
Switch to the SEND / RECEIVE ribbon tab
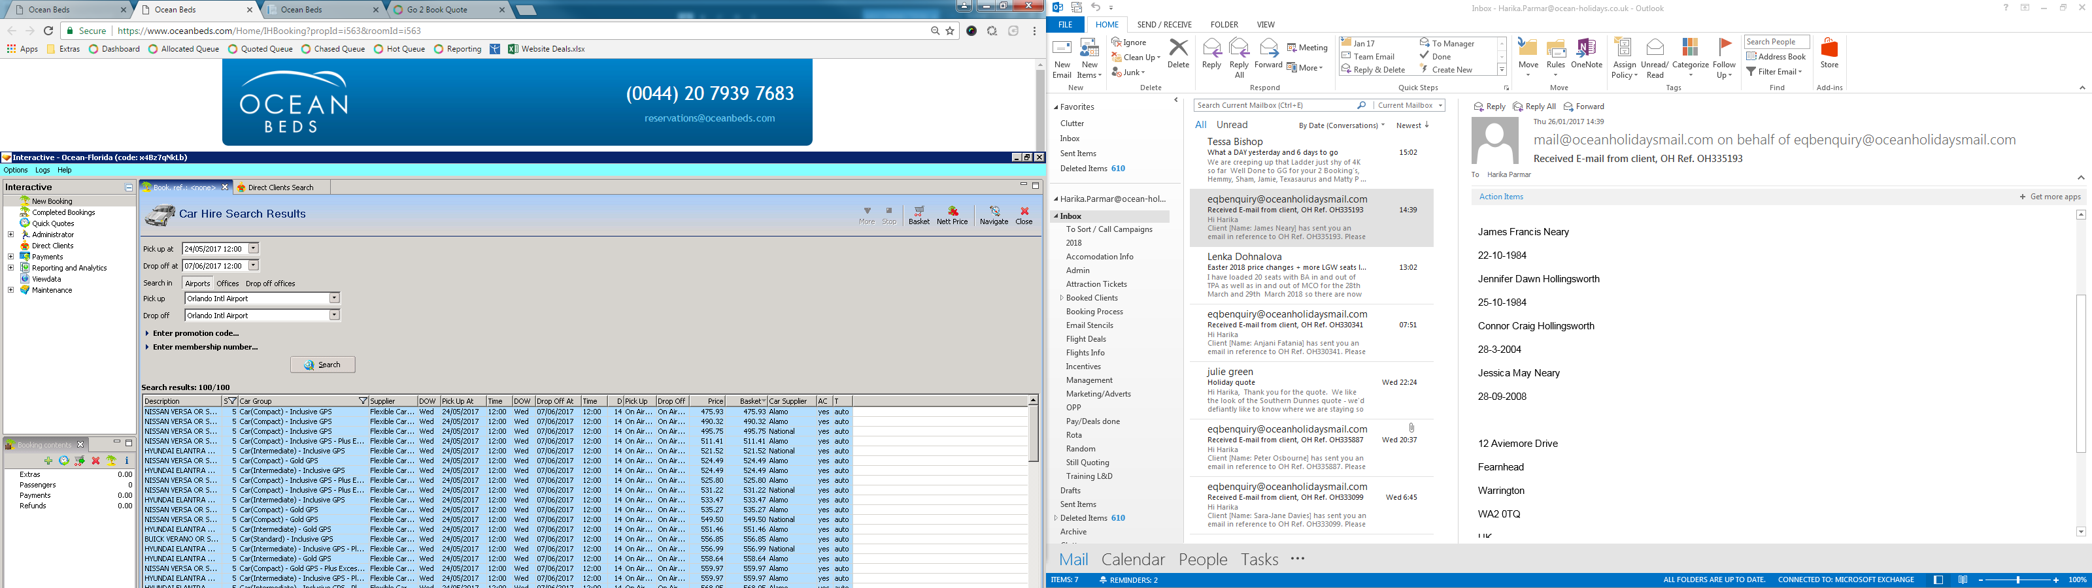(1164, 24)
